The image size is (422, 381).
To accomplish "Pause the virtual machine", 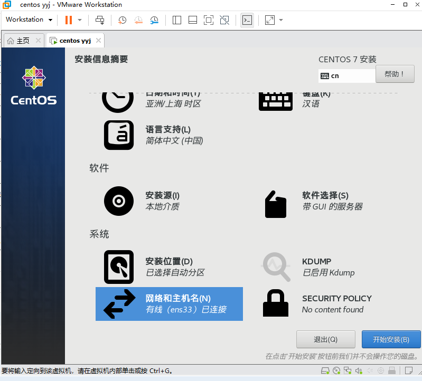I will [69, 20].
